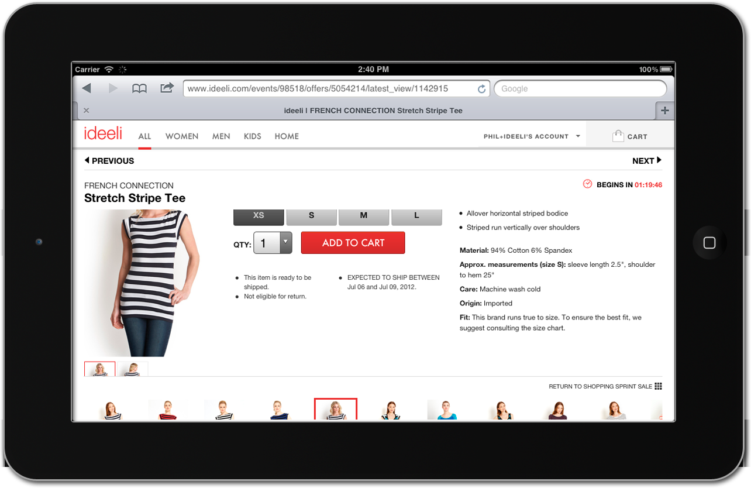
Task: Tap the share action icon
Action: [167, 88]
